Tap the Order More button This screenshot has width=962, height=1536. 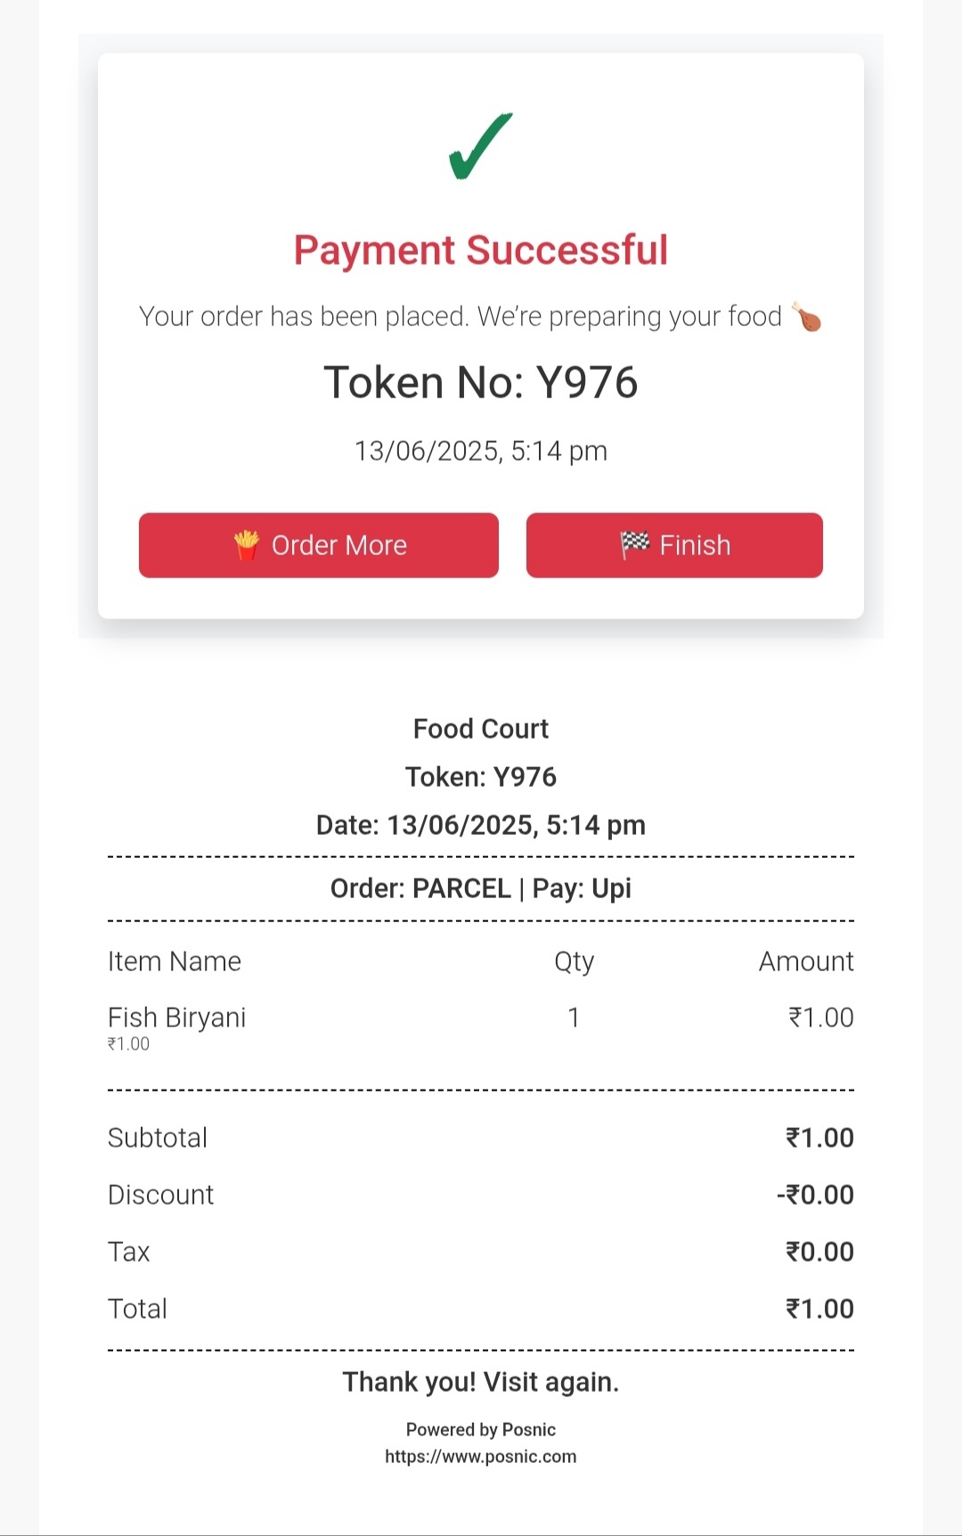[x=319, y=545]
